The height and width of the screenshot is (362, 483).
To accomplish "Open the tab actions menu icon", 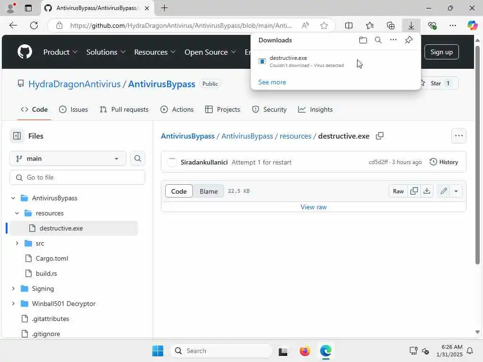I will [x=28, y=8].
